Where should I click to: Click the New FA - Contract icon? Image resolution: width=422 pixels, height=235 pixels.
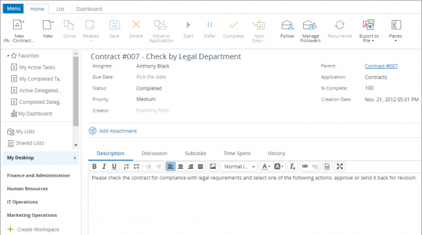pyautogui.click(x=19, y=25)
